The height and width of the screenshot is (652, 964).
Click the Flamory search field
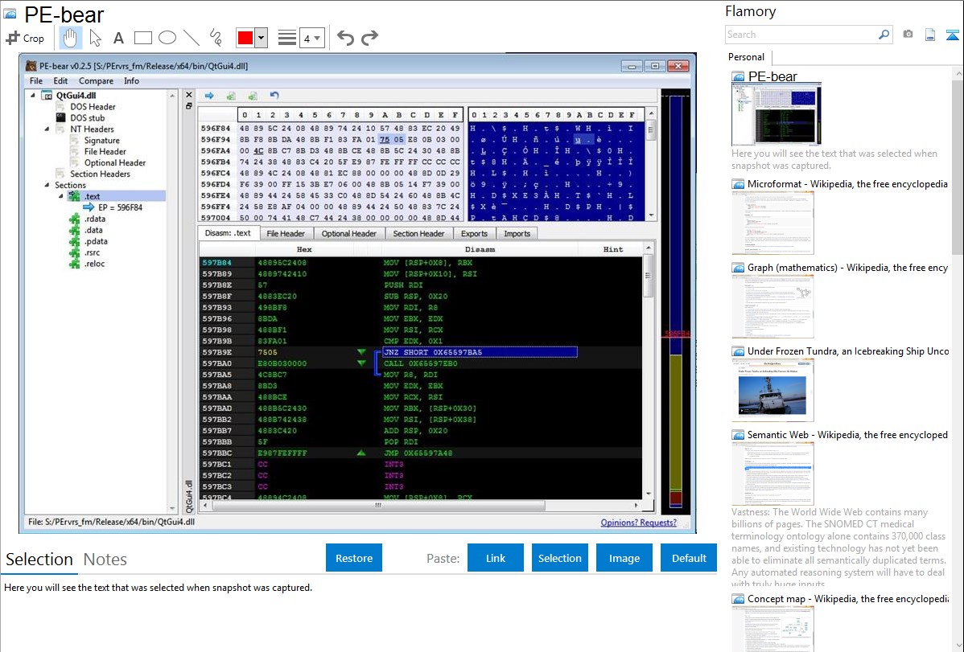point(801,35)
